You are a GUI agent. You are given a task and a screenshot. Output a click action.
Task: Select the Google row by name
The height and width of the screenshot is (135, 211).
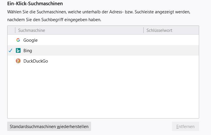(x=30, y=40)
